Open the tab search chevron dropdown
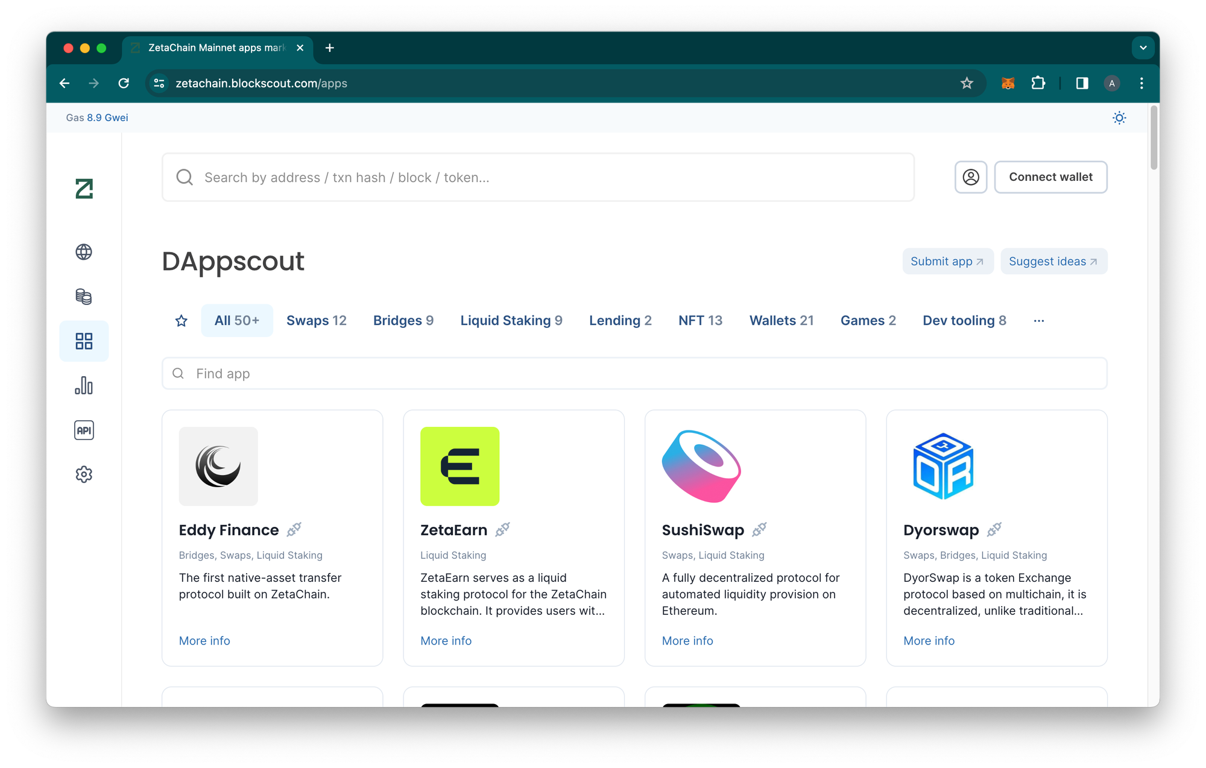The width and height of the screenshot is (1206, 768). pyautogui.click(x=1143, y=48)
